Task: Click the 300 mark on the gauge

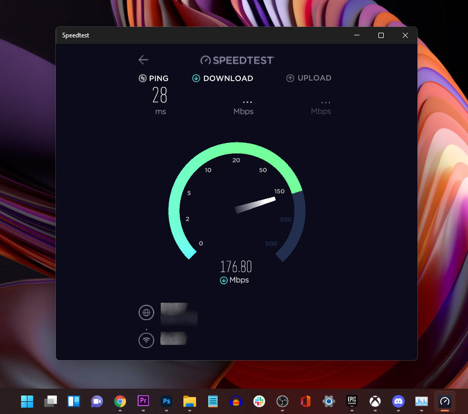Action: click(286, 219)
